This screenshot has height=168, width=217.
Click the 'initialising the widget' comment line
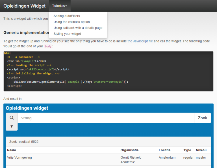[33, 74]
